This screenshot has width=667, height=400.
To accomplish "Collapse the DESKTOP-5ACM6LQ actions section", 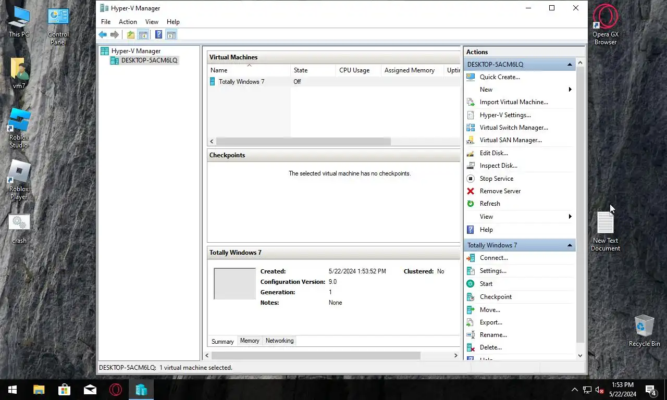I will pos(570,65).
